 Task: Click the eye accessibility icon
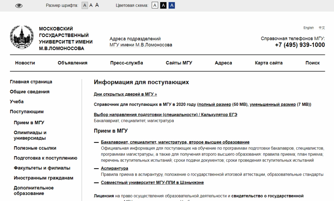pyautogui.click(x=19, y=6)
